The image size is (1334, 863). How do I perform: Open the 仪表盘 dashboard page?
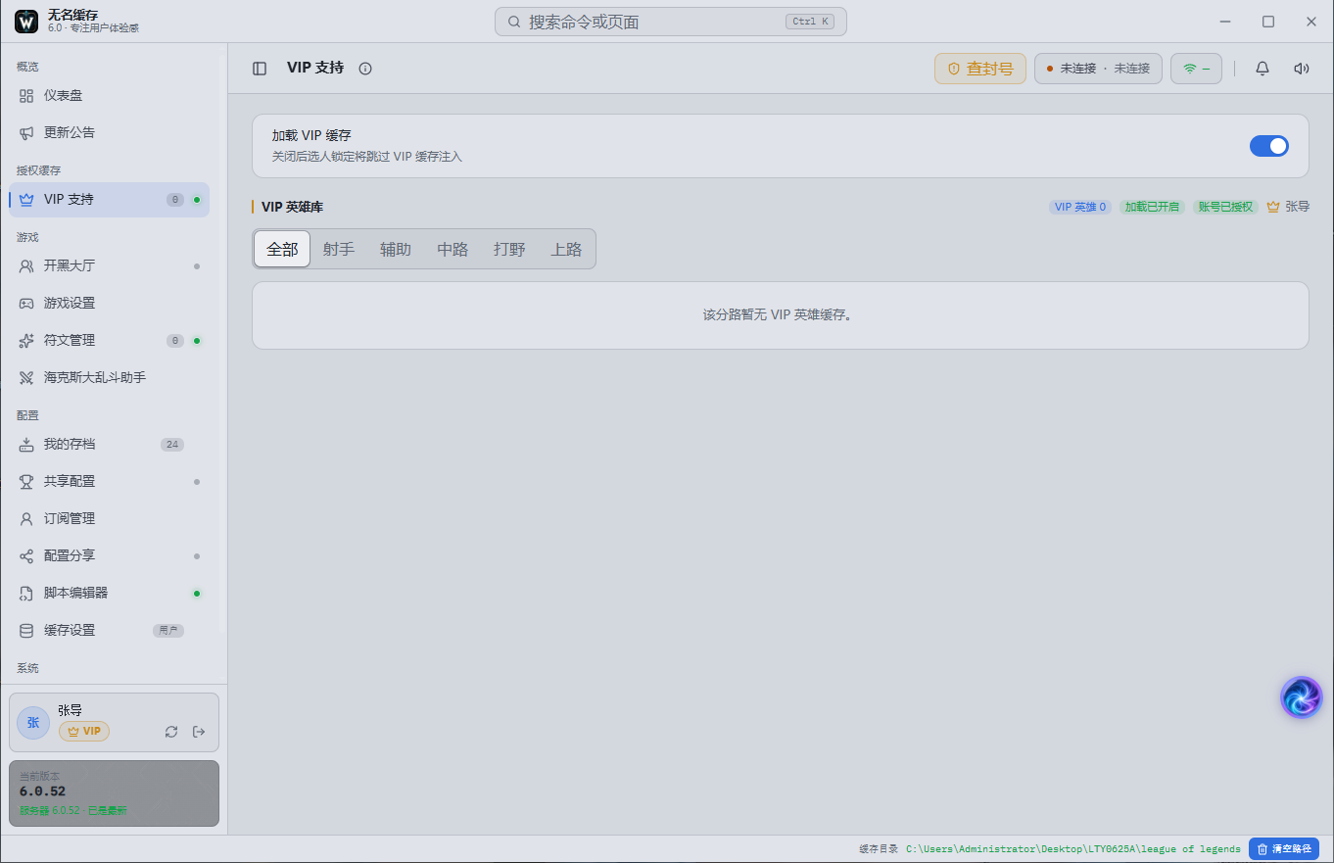tap(109, 96)
